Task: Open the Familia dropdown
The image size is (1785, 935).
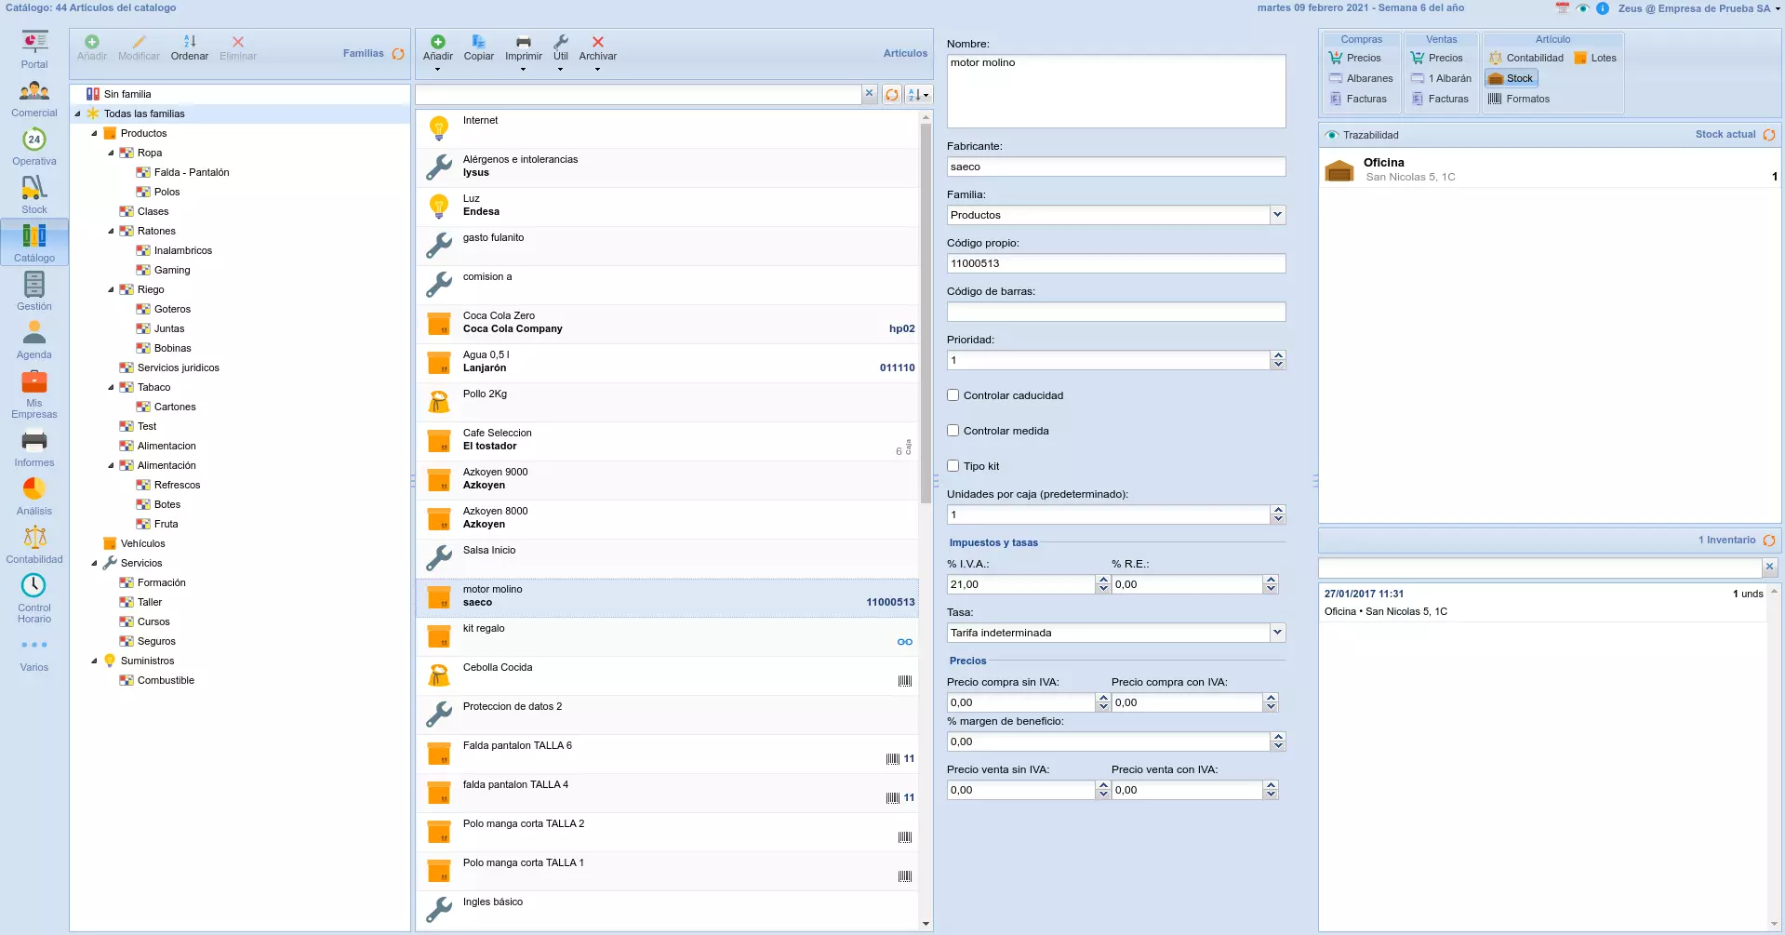Action: pos(1277,215)
